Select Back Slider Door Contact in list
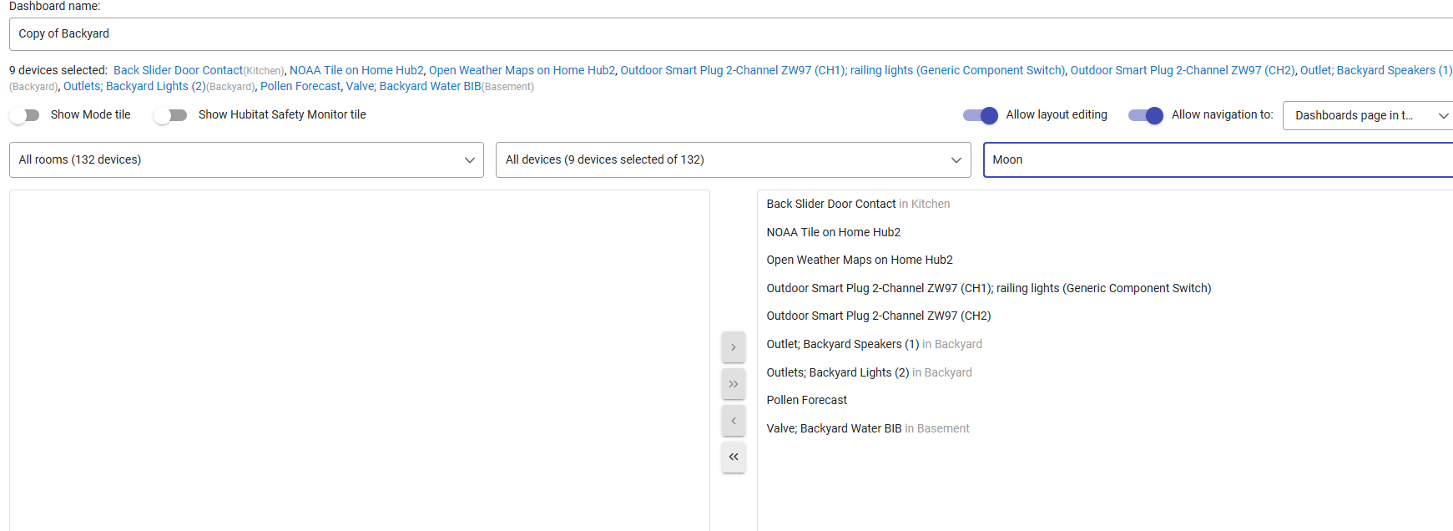The width and height of the screenshot is (1453, 531). 831,204
